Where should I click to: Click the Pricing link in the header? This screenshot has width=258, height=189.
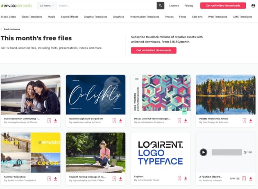tap(189, 6)
